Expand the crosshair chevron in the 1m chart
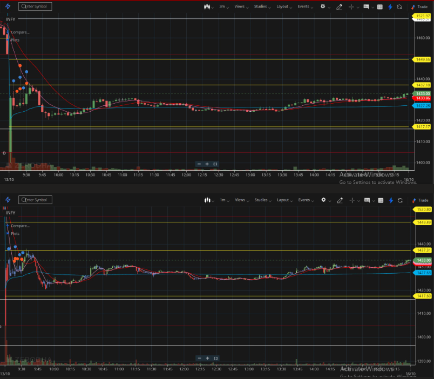The image size is (434, 379). point(358,201)
